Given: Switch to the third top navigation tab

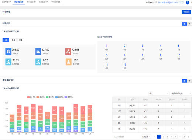Looking at the screenshot, I should [31, 2].
